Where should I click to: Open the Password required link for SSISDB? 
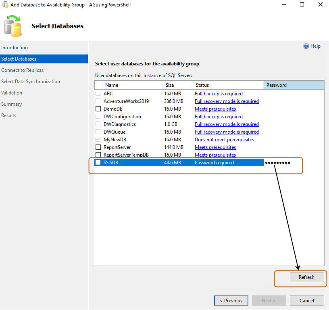pos(214,162)
